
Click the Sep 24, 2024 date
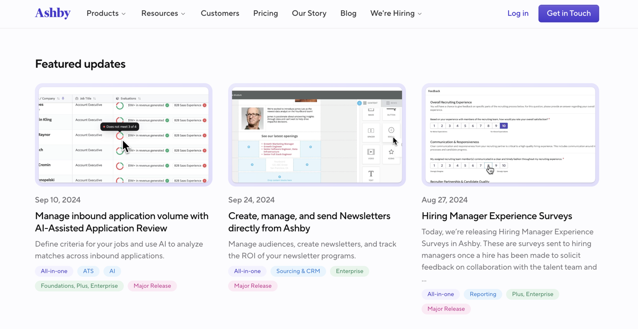pyautogui.click(x=251, y=200)
